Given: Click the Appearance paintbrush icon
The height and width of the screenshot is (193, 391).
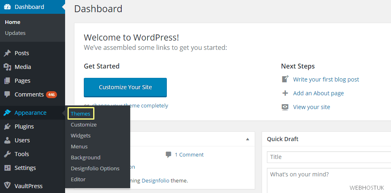Looking at the screenshot, I should coord(7,113).
